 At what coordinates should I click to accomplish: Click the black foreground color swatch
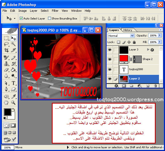[7, 112]
